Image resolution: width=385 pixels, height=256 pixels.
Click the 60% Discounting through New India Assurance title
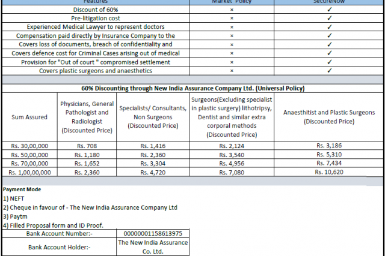coord(192,88)
